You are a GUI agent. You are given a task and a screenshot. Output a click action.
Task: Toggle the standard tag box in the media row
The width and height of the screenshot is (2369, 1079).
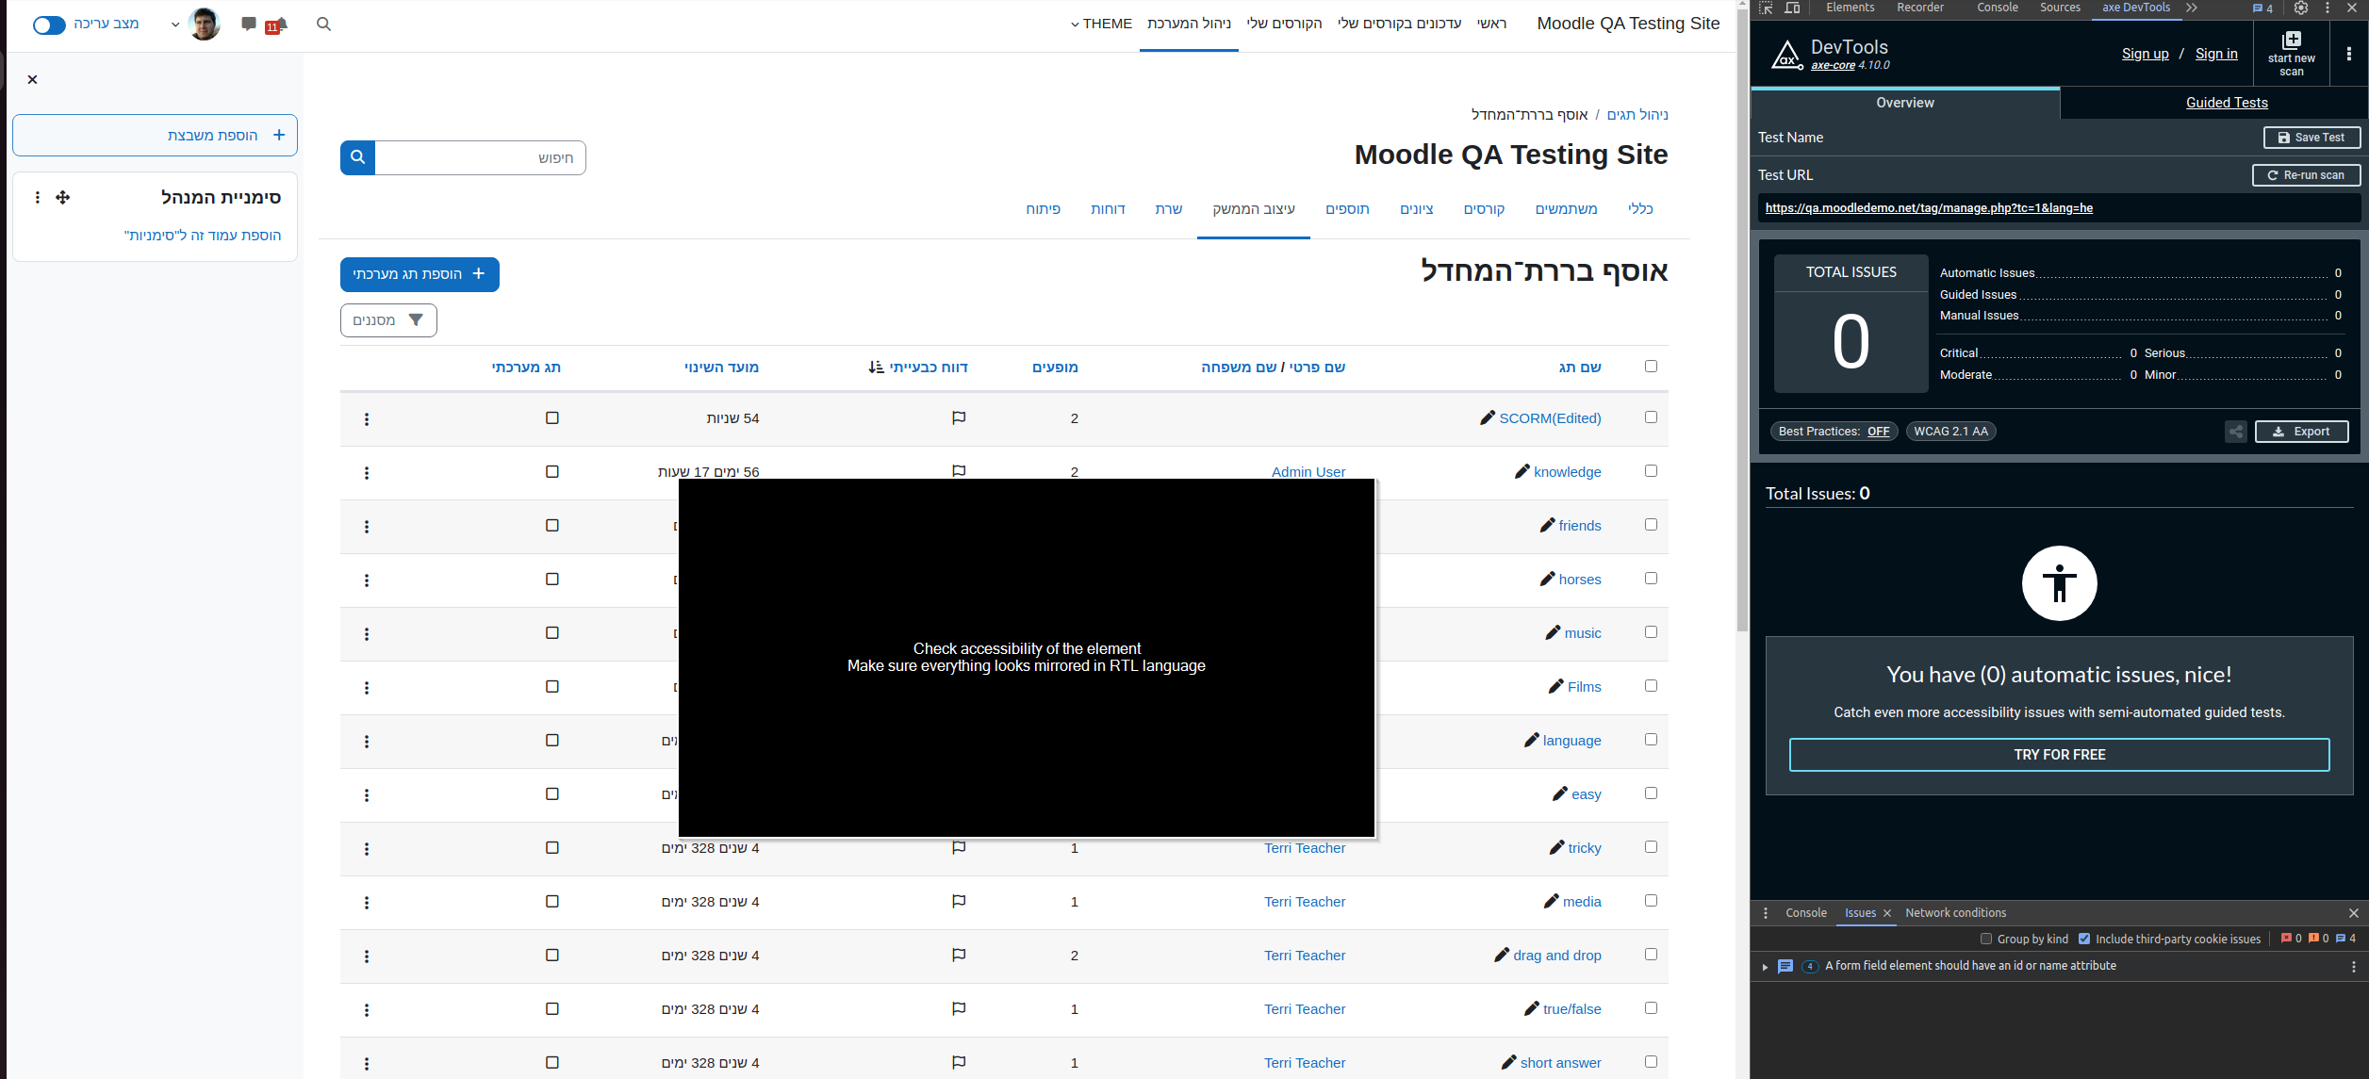tap(552, 901)
